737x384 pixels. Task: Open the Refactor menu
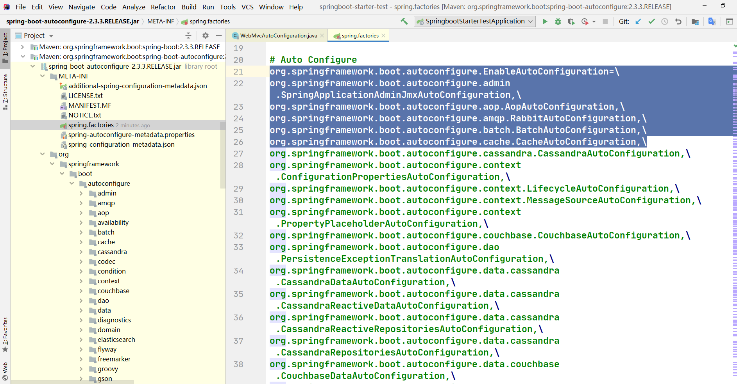(x=163, y=7)
